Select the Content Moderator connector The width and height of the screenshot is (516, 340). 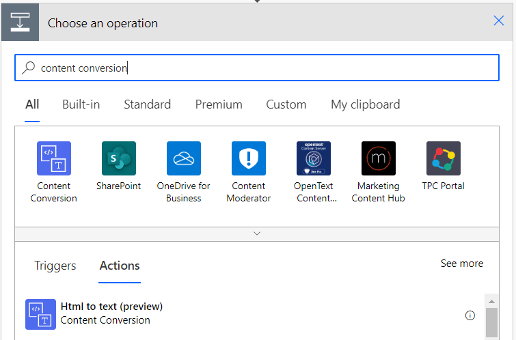pyautogui.click(x=249, y=158)
